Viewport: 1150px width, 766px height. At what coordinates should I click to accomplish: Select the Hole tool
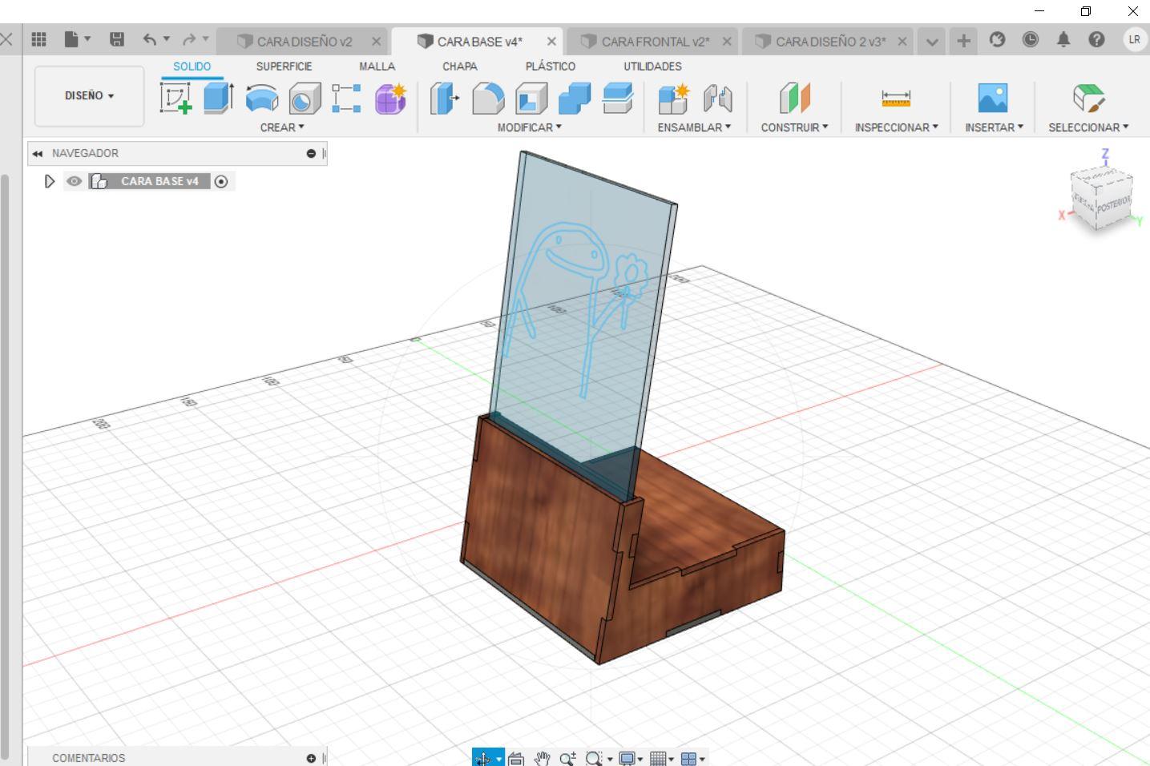point(305,99)
